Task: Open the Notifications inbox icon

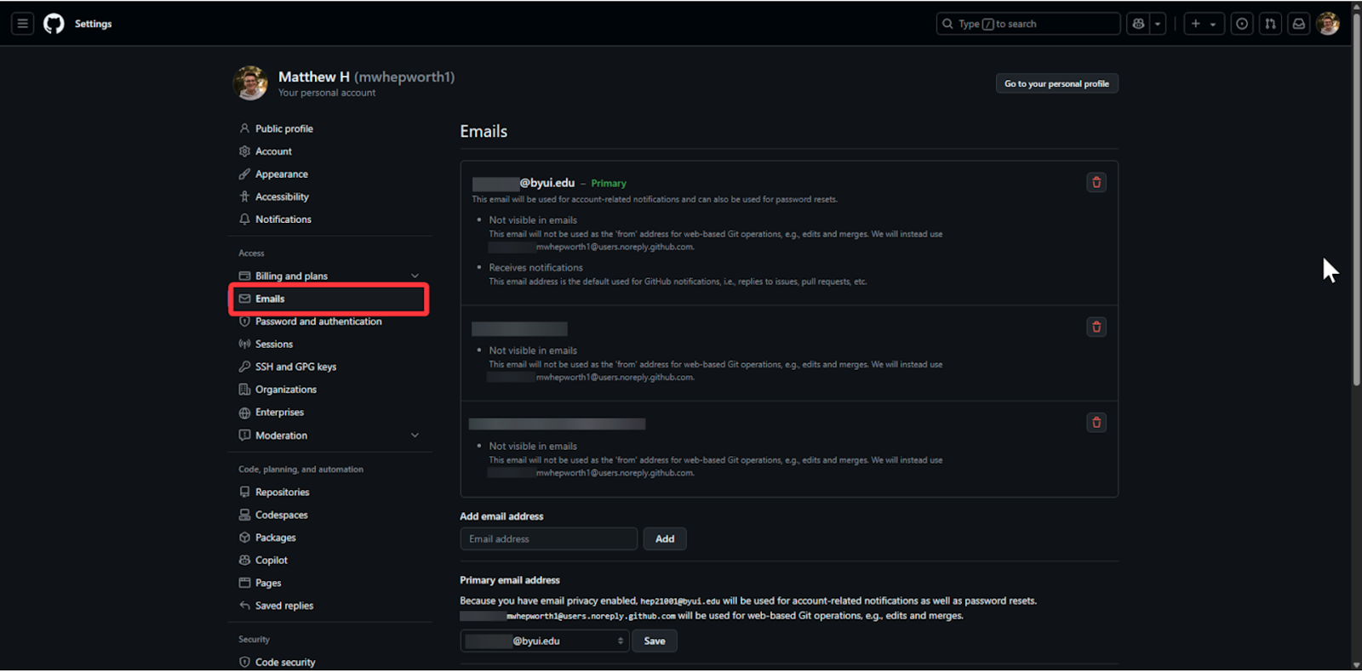Action: [x=1298, y=24]
